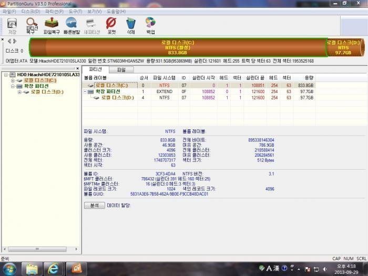Viewport: 368px width, 276px height.
Task: Click right arrow of tree horizontal scrollbar
Action: point(76,249)
